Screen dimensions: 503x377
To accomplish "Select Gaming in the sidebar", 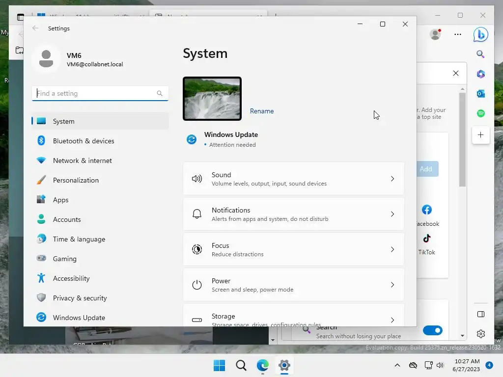I will coord(100,259).
